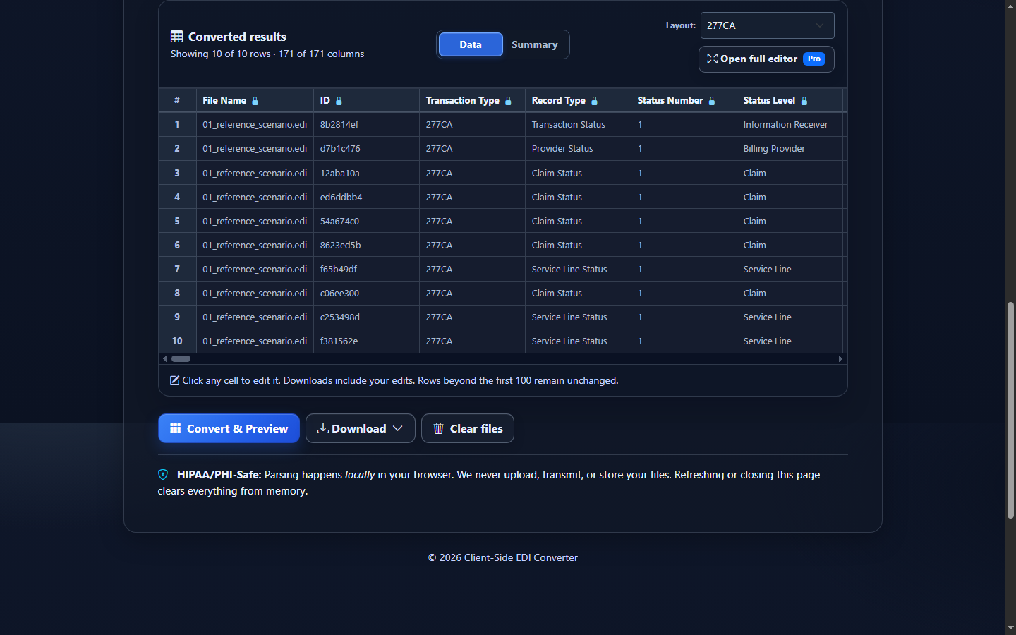Viewport: 1016px width, 635px height.
Task: Click the Converted results table icon
Action: click(176, 37)
